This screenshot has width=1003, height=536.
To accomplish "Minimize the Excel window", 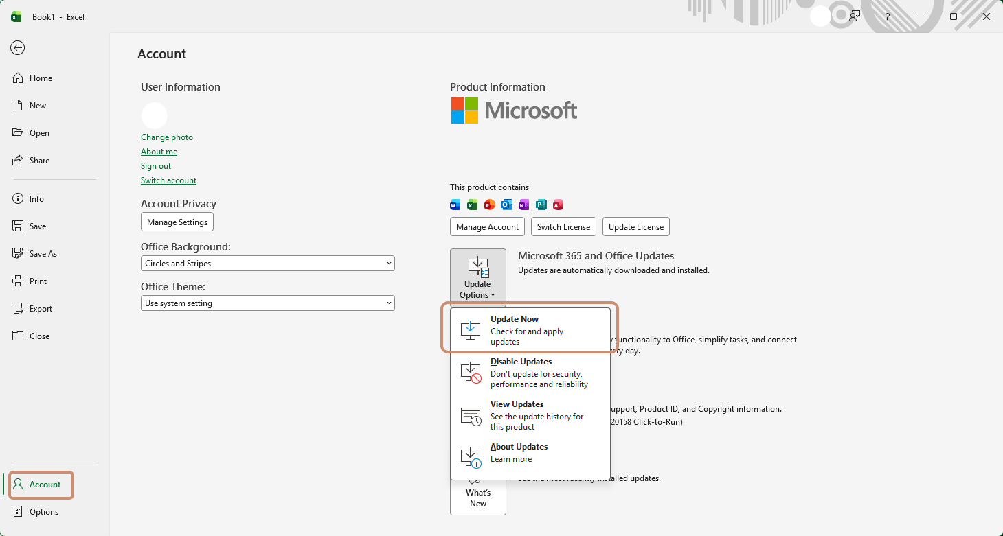I will coord(921,16).
